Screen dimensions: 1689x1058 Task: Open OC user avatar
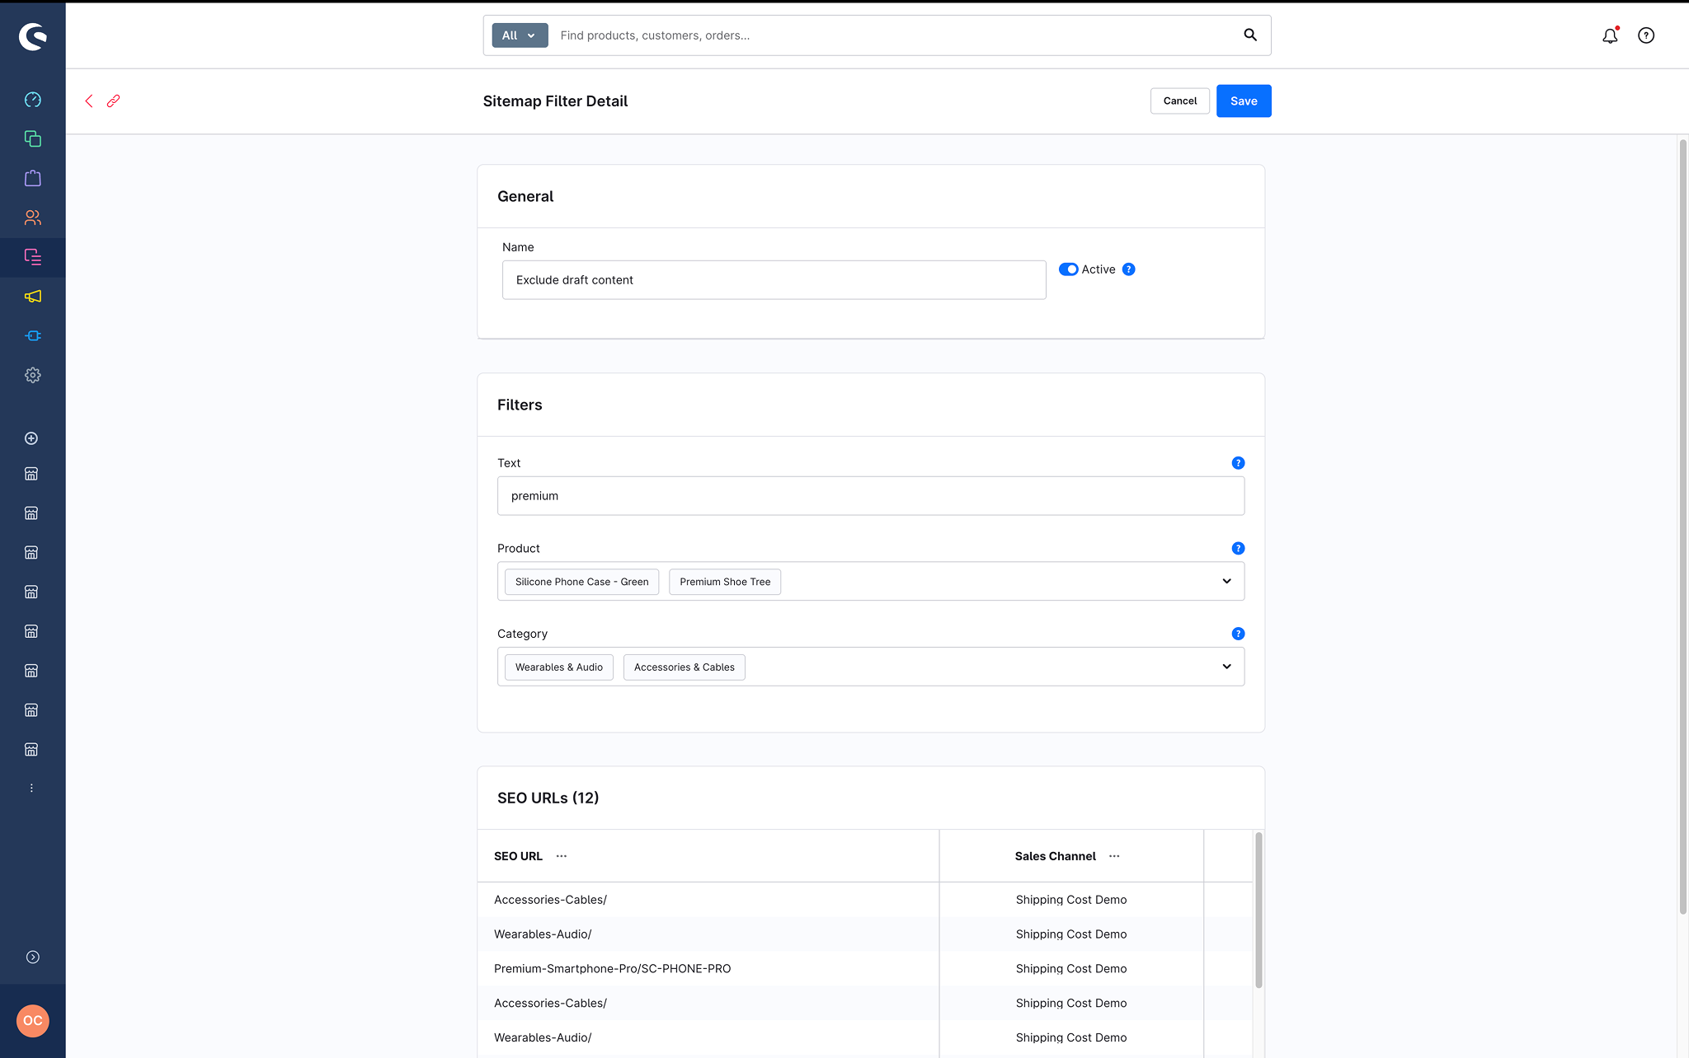click(x=32, y=1021)
